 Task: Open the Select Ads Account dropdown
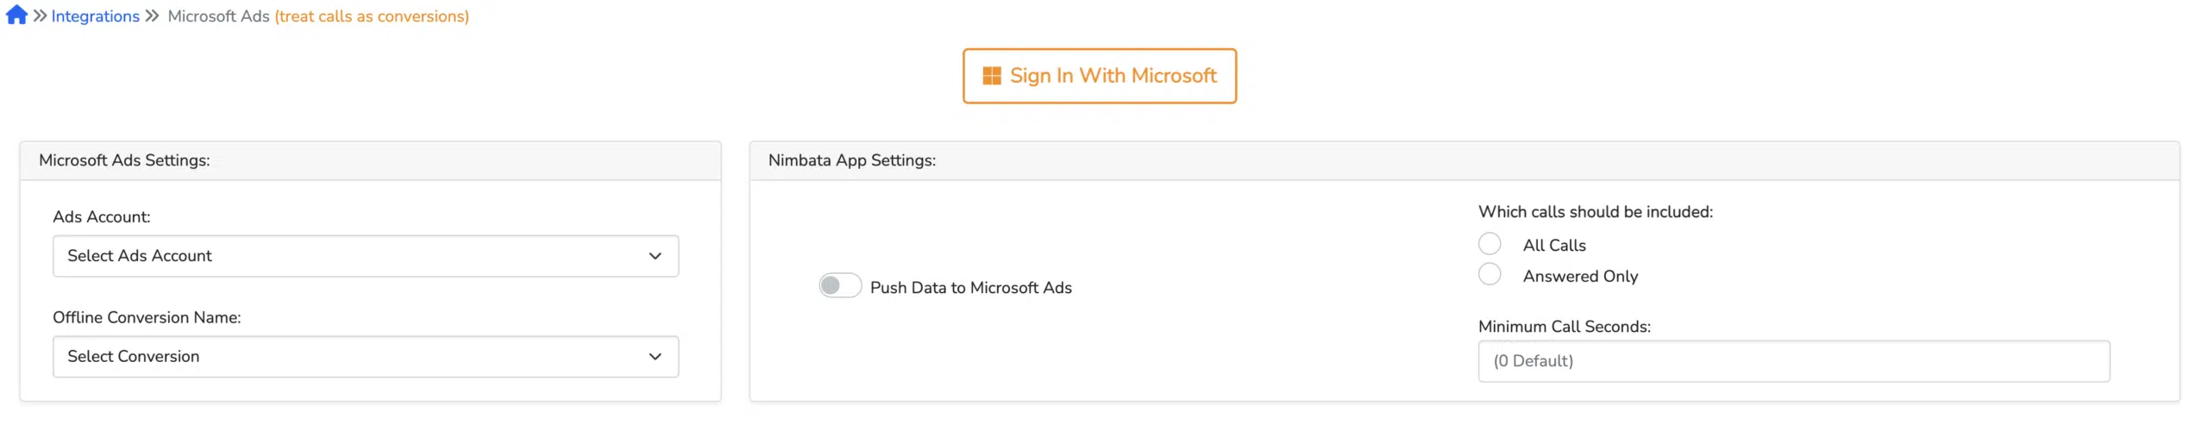[x=366, y=256]
